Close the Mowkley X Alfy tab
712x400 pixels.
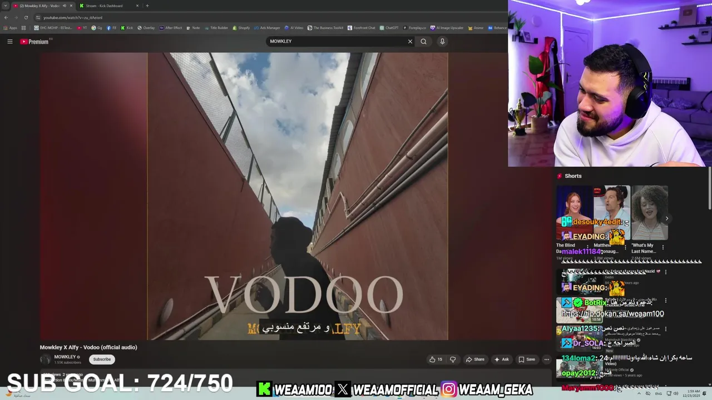tap(71, 6)
